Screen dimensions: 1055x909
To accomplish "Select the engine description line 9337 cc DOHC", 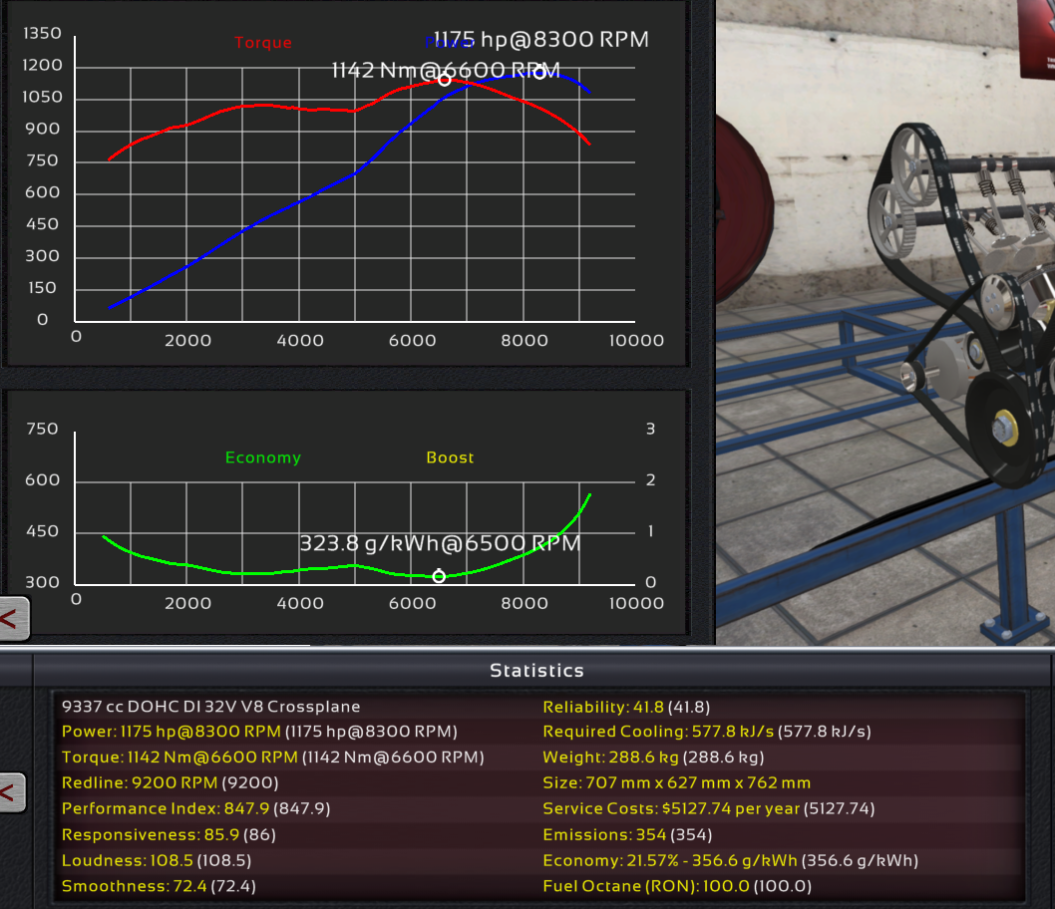I will (x=210, y=707).
